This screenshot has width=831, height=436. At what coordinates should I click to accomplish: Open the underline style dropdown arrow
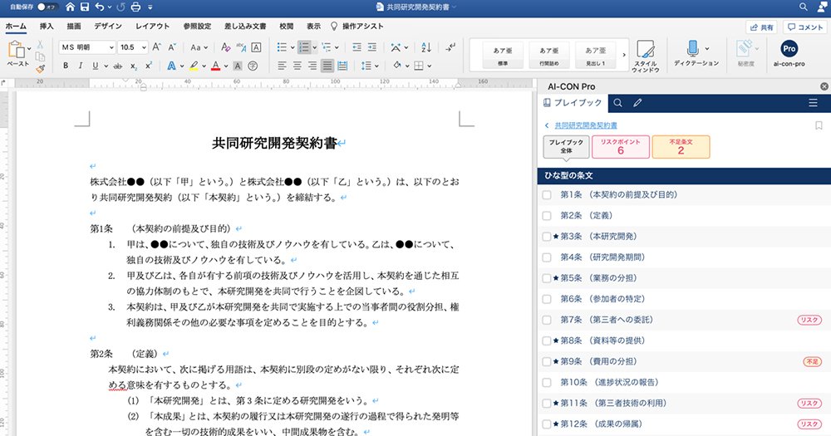(106, 66)
